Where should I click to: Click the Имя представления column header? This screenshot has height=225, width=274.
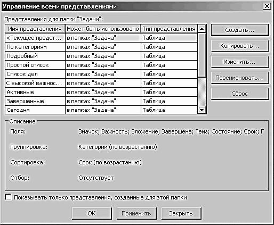click(x=35, y=29)
